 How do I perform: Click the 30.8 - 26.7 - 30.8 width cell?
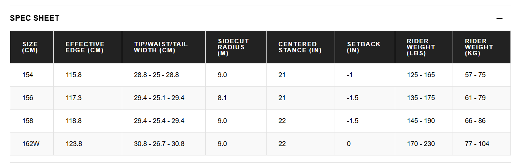(159, 144)
